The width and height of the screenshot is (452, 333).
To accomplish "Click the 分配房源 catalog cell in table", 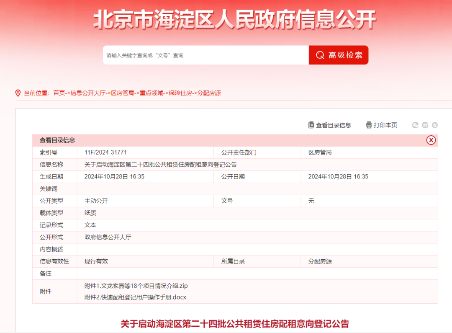I will [x=320, y=261].
